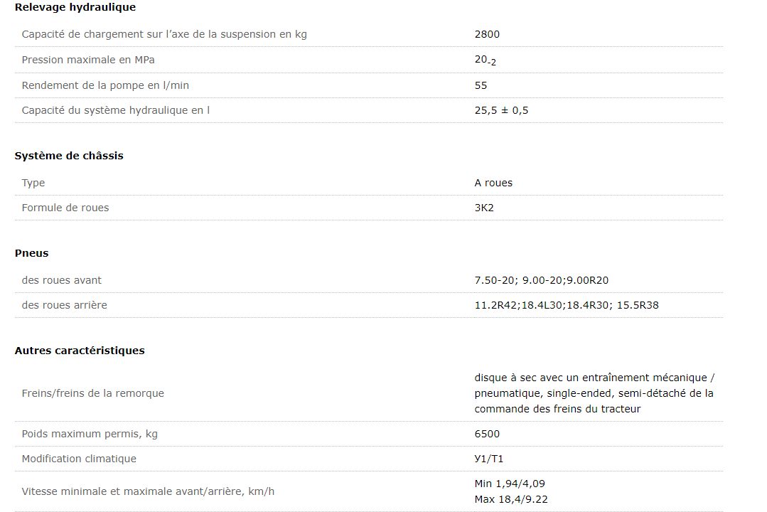Screen dimensions: 767x512
Task: Click the "Autres caractéristiques" heading
Action: tap(80, 351)
